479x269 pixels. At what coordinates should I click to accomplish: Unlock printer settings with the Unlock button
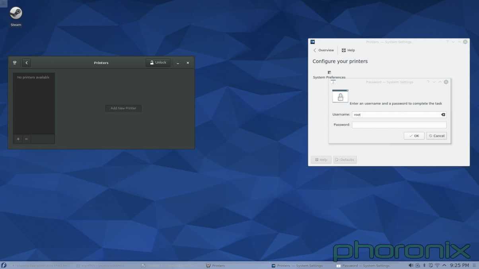(158, 62)
